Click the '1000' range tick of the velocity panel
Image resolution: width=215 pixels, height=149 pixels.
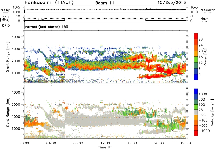[16, 129]
